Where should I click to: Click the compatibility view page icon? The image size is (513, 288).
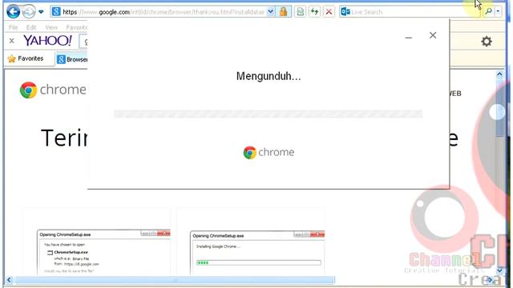click(x=300, y=12)
